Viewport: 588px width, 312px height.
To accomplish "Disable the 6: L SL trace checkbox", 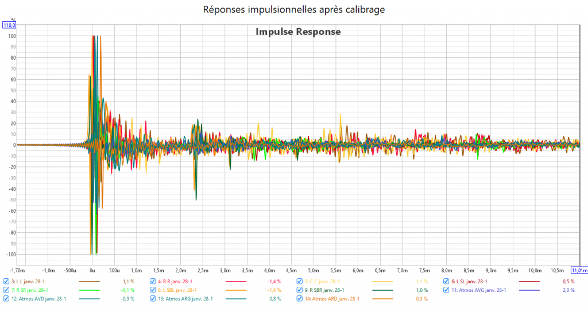I will point(446,282).
